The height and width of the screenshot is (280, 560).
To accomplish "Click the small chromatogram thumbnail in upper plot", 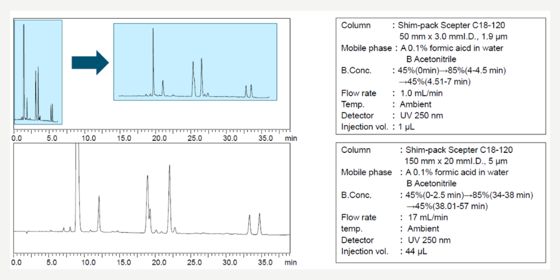I will point(38,72).
